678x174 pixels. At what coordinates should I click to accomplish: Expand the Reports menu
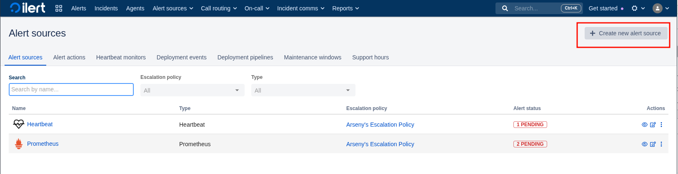pos(345,8)
